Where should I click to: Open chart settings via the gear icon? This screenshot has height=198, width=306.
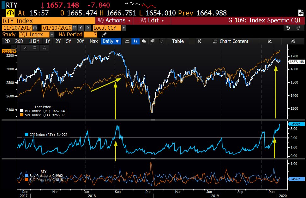293,41
